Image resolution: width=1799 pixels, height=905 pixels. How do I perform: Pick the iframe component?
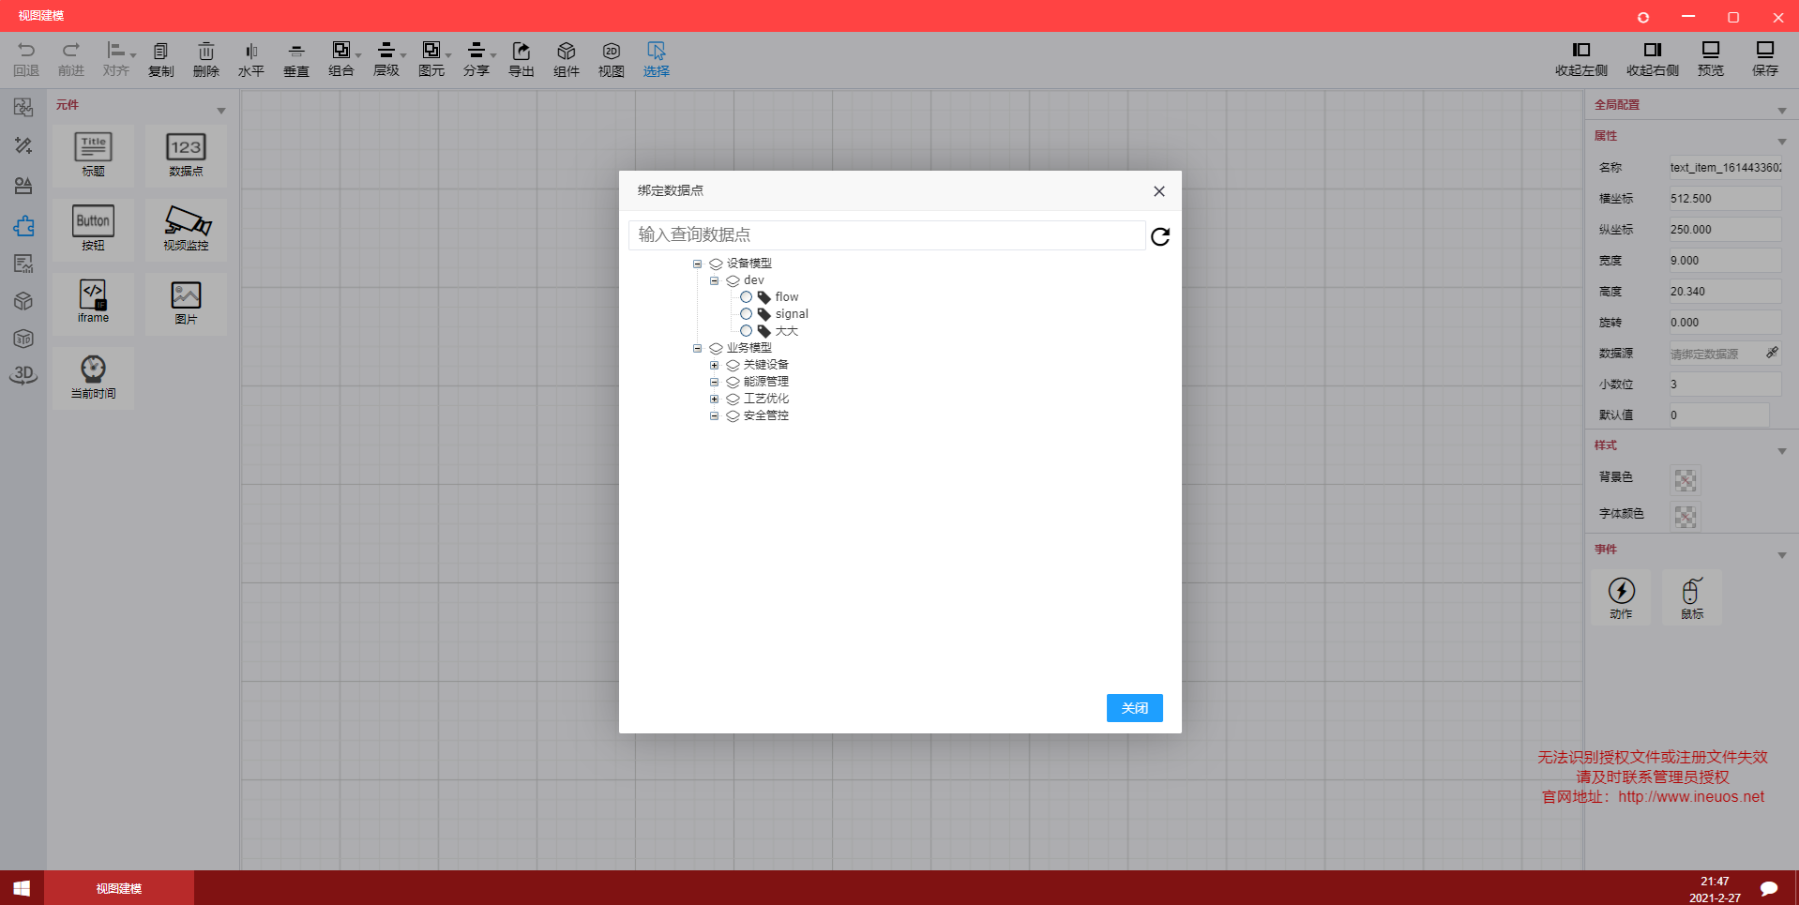(93, 304)
